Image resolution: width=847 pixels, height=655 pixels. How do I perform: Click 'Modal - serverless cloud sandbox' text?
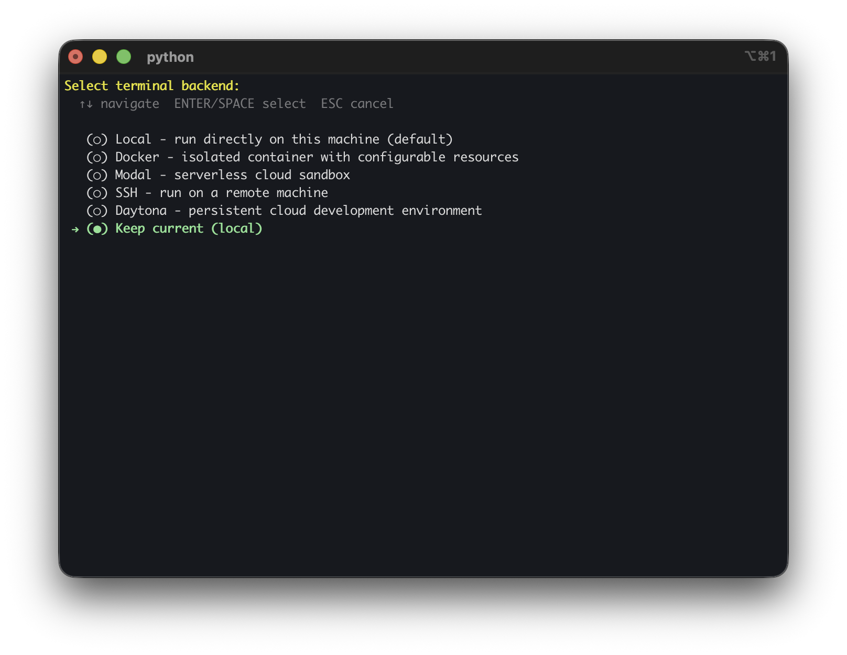233,175
